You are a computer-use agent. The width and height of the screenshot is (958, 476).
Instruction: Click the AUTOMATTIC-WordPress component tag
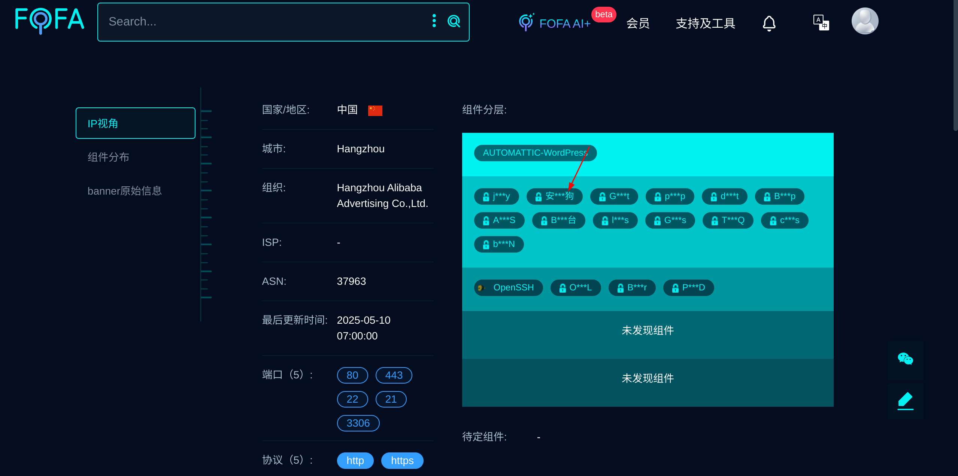535,153
